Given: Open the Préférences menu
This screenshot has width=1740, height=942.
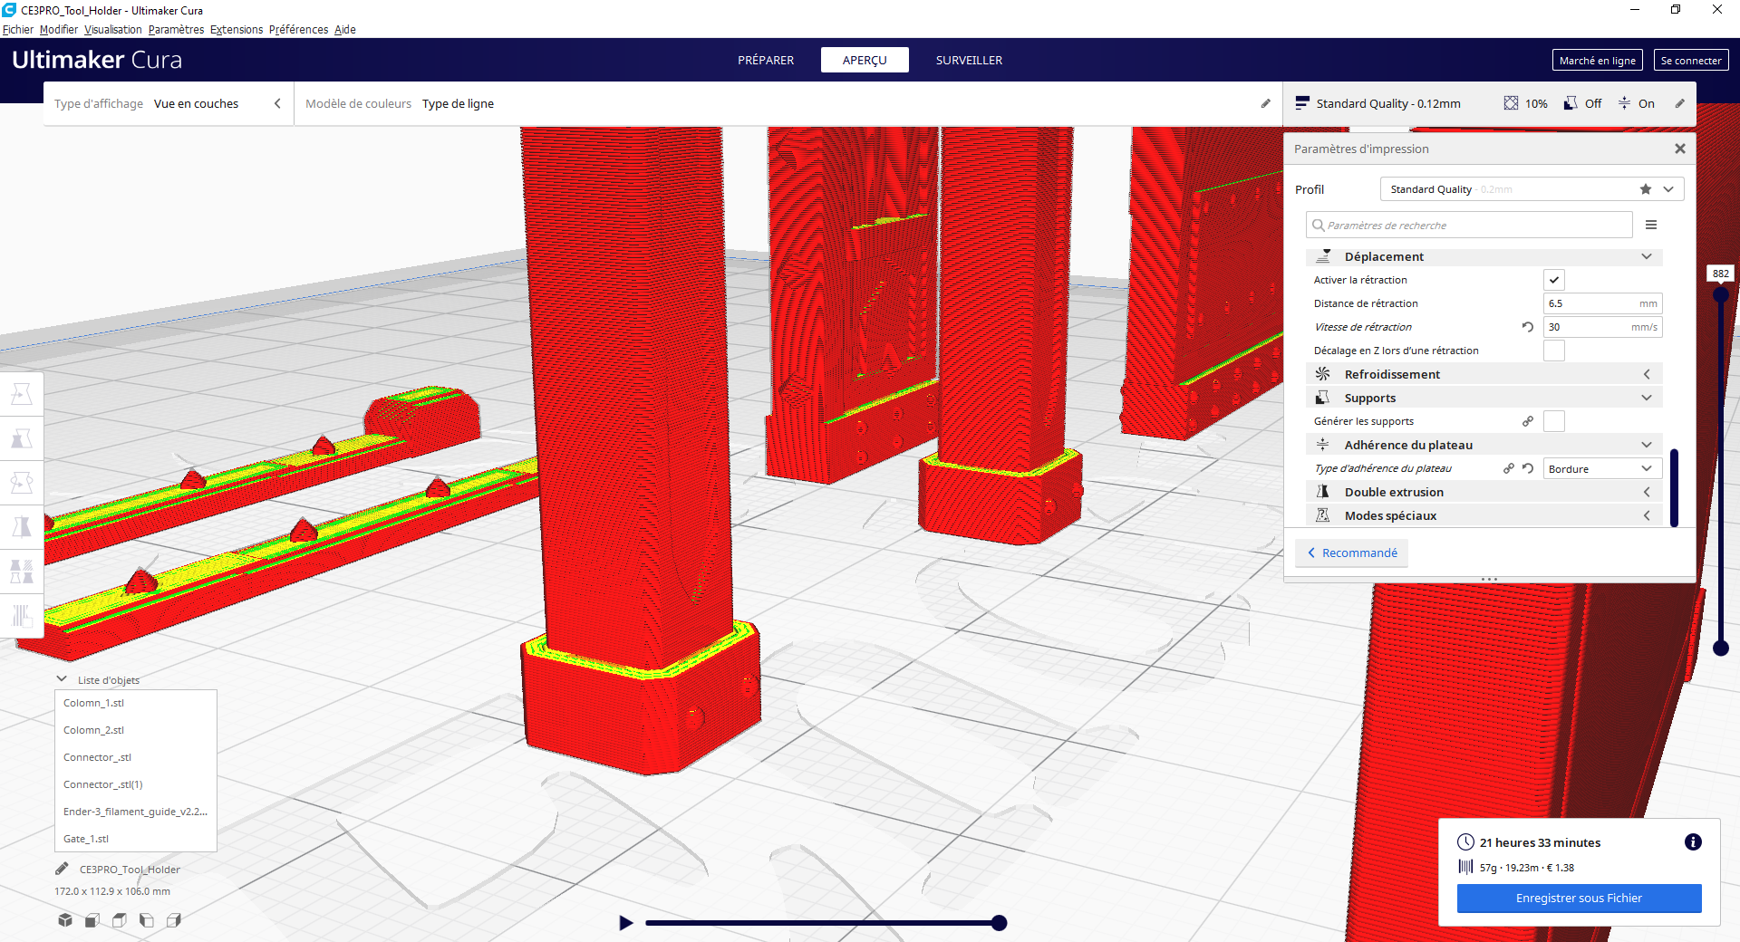Looking at the screenshot, I should click(x=298, y=30).
